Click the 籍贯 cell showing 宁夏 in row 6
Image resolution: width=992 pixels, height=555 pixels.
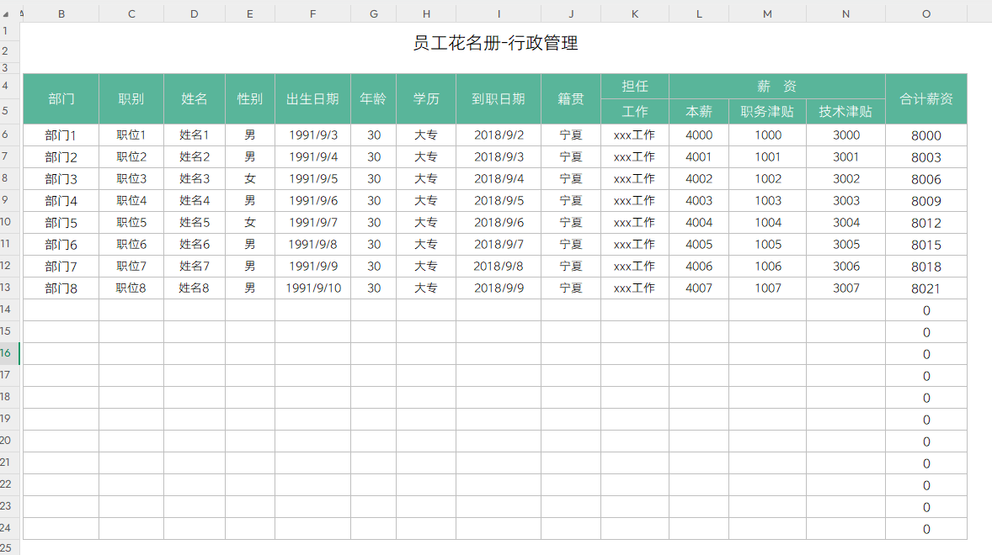pos(570,135)
